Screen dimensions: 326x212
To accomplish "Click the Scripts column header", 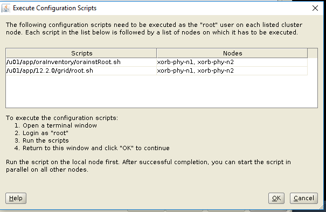I will pyautogui.click(x=81, y=53).
